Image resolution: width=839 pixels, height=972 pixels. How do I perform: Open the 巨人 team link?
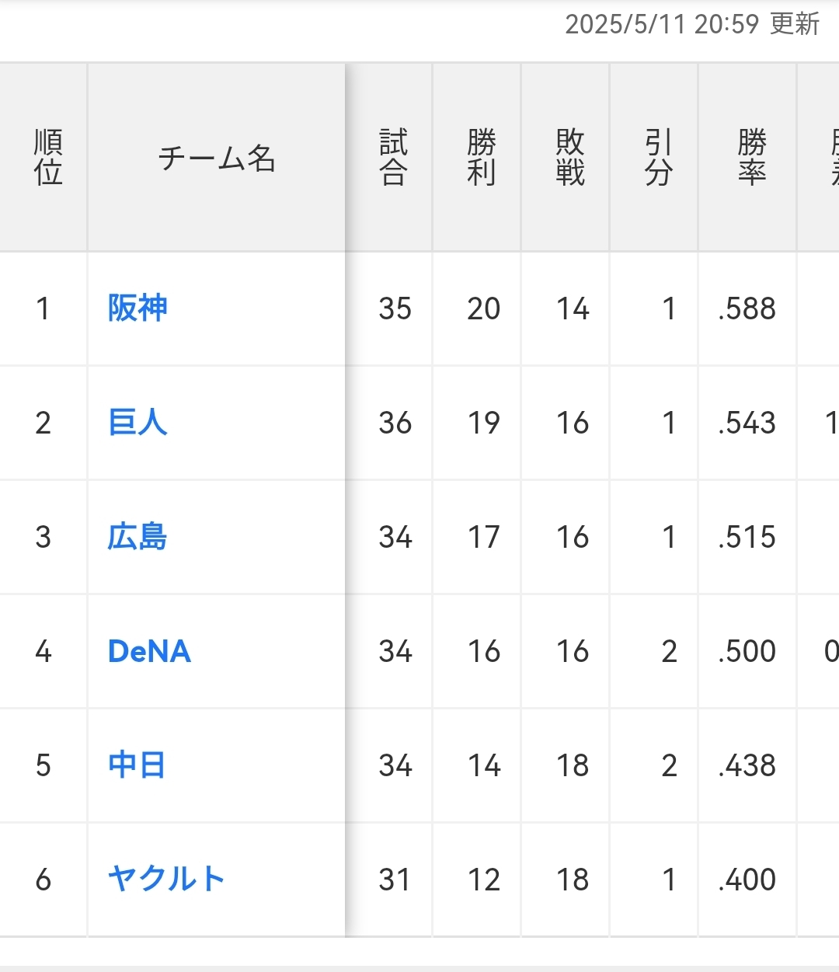(138, 423)
